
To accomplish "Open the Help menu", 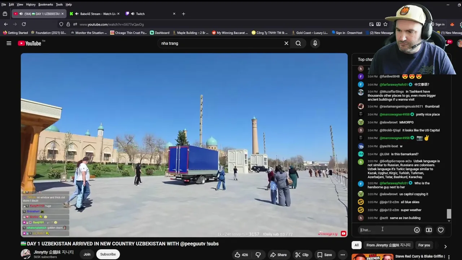I will coord(69,4).
